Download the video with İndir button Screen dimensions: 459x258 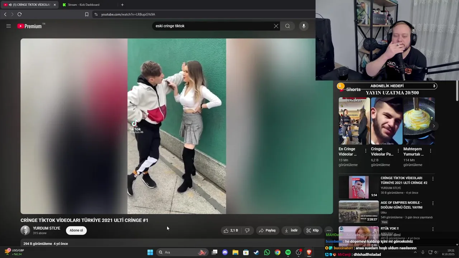291,230
